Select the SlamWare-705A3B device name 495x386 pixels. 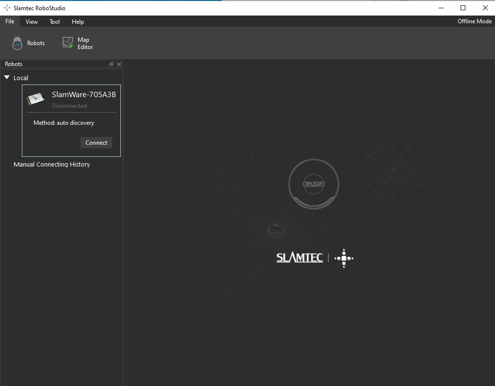pyautogui.click(x=83, y=95)
